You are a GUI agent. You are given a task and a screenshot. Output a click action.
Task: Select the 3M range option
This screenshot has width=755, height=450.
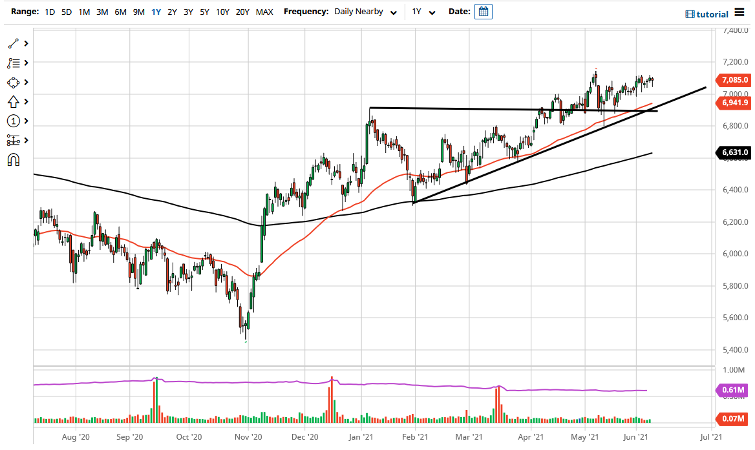coord(101,12)
